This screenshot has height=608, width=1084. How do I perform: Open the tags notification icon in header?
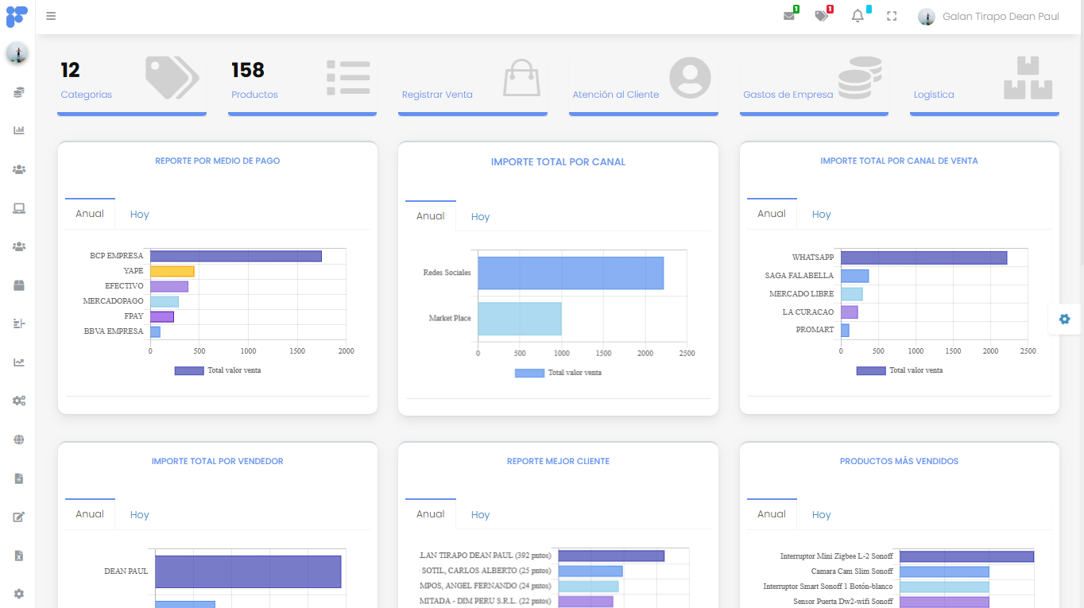[821, 16]
